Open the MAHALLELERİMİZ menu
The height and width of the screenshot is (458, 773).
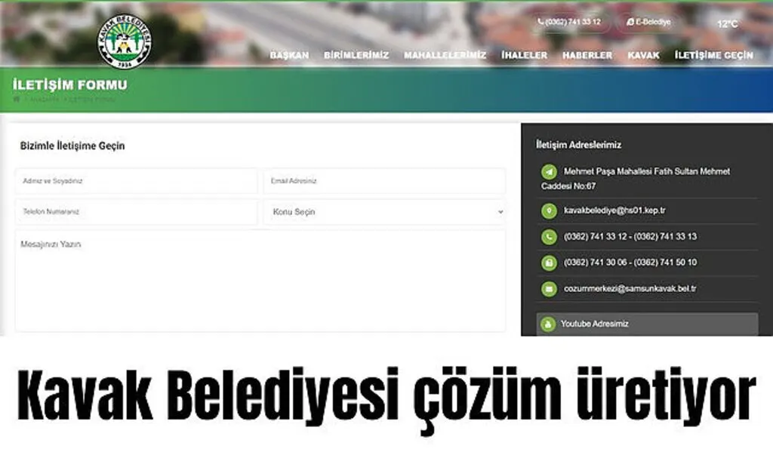tap(445, 55)
